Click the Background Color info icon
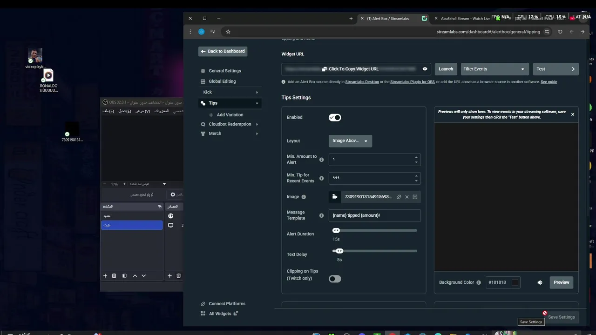596x335 pixels. coord(479,282)
